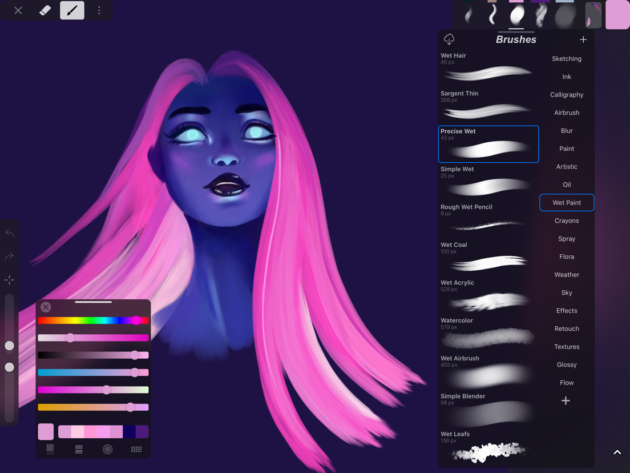Viewport: 630px width, 473px height.
Task: Open the three-dot overflow menu
Action: click(x=99, y=10)
